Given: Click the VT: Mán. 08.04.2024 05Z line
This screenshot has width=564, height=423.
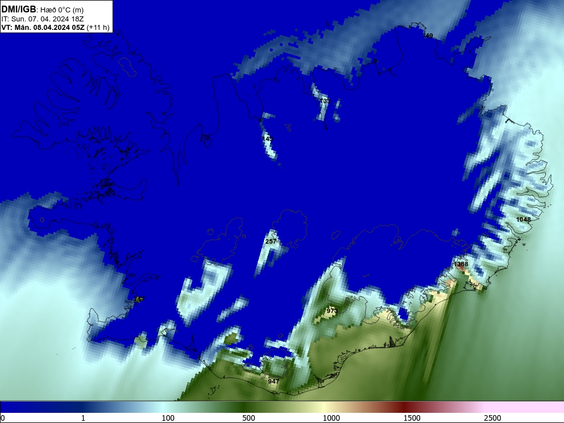Looking at the screenshot, I should 43,28.
